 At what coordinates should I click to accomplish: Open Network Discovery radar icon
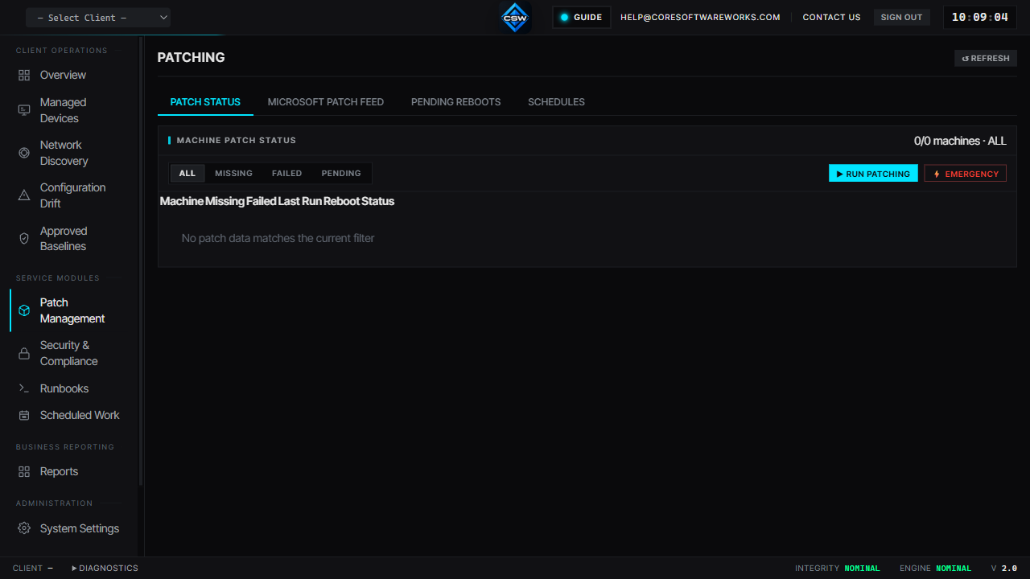click(24, 153)
